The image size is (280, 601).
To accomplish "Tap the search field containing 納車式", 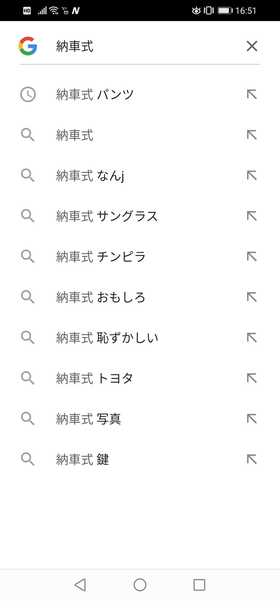I will pos(145,46).
